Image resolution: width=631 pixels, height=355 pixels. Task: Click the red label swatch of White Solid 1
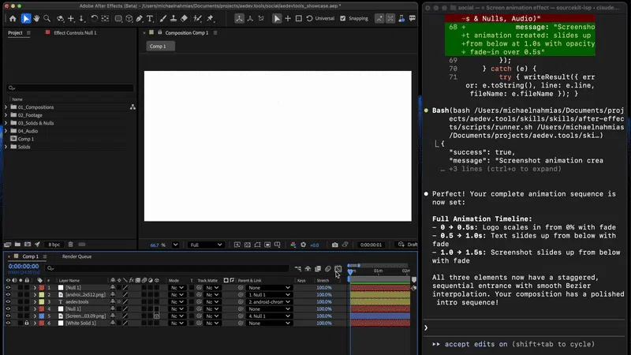point(42,323)
